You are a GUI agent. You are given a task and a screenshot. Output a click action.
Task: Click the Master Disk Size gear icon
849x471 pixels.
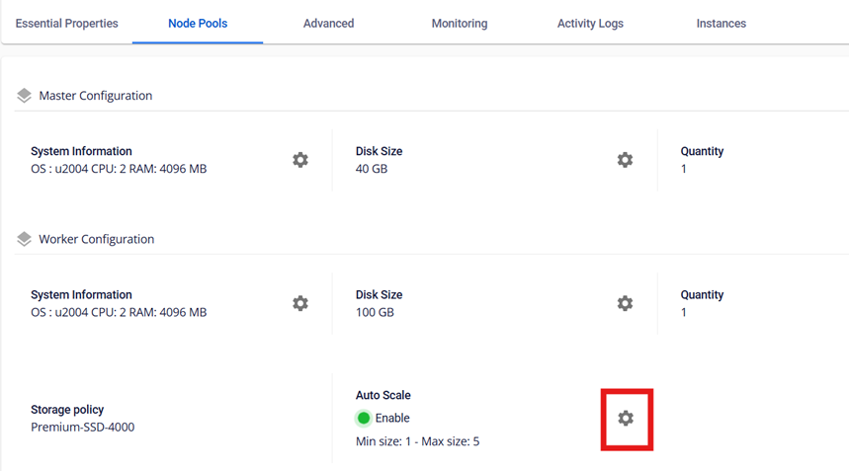pyautogui.click(x=625, y=160)
